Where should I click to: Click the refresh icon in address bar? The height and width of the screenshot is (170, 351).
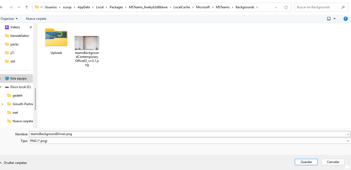pyautogui.click(x=286, y=7)
